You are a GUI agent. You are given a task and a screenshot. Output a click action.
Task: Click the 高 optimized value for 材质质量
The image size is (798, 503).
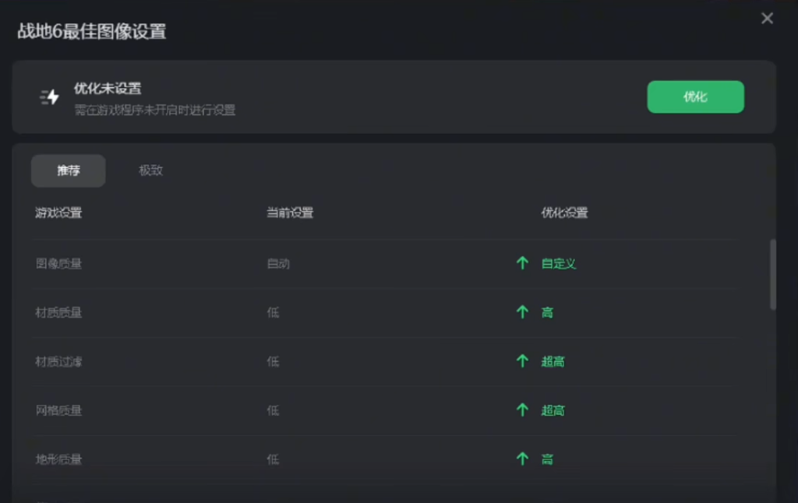(x=547, y=312)
